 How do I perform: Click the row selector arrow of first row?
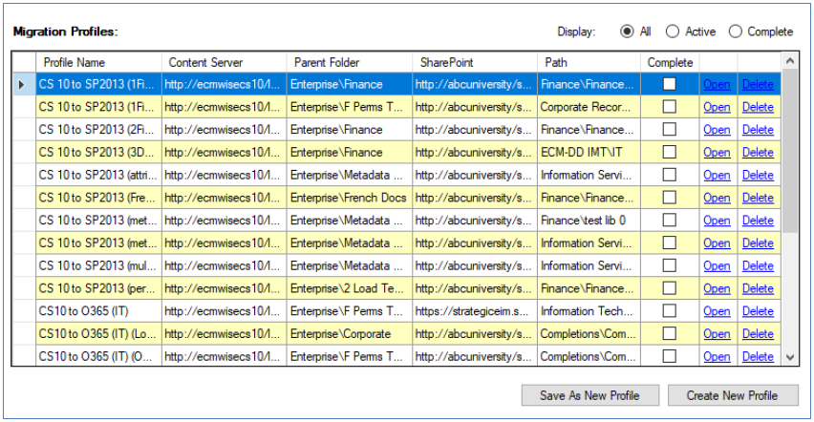pyautogui.click(x=23, y=84)
